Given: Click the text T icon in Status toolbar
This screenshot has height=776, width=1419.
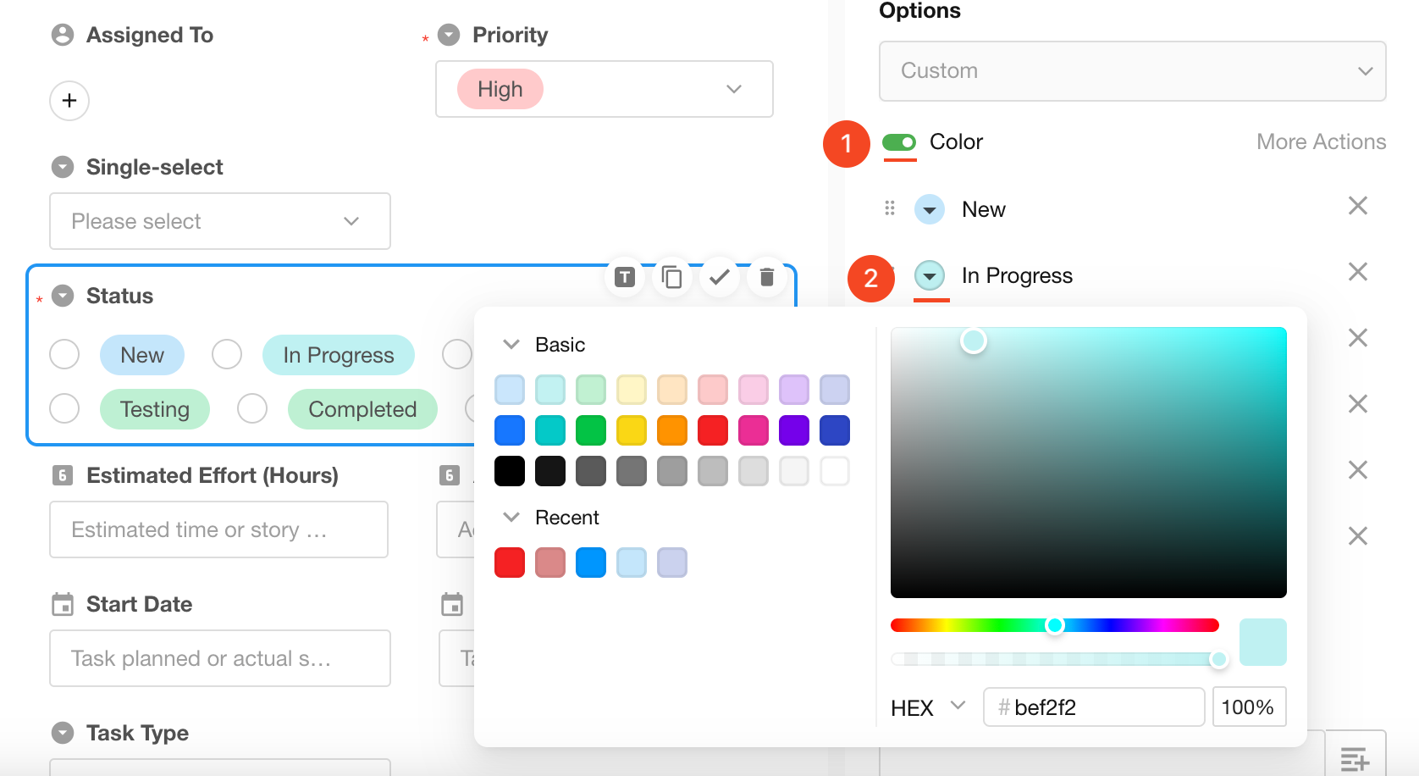Looking at the screenshot, I should click(625, 277).
